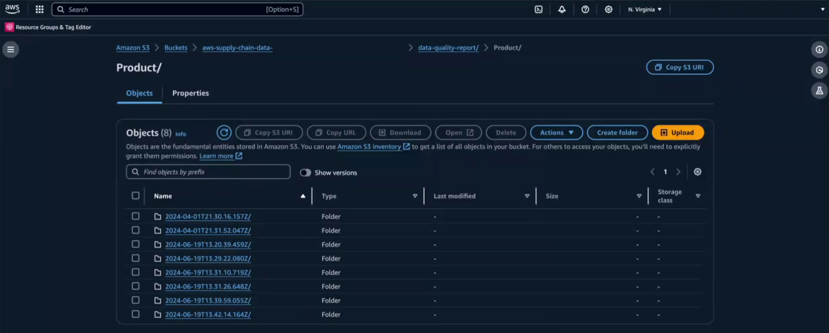The height and width of the screenshot is (333, 829).
Task: Select all objects via header checkbox
Action: (135, 195)
